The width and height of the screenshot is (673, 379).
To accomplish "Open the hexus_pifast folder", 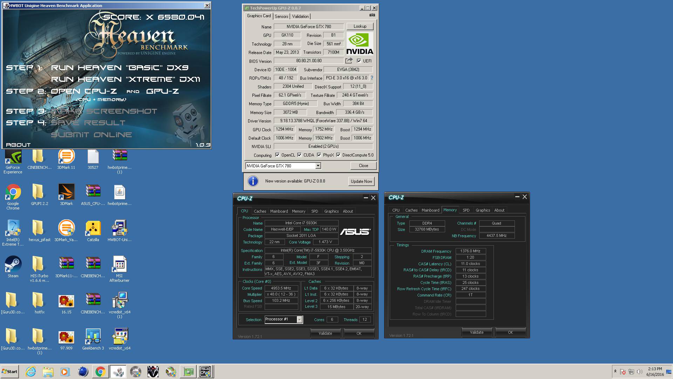I will click(39, 231).
